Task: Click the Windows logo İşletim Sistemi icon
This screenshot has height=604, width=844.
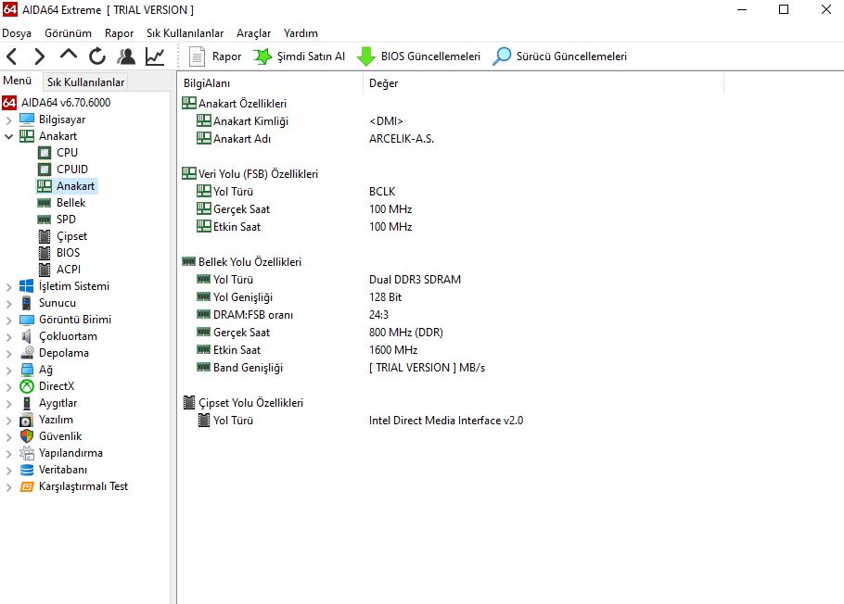Action: coord(26,286)
